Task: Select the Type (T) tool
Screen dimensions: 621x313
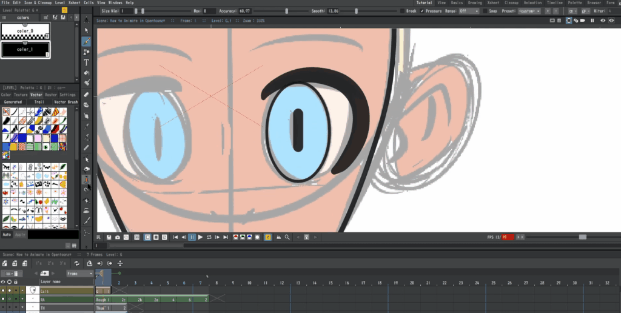Action: (x=86, y=62)
